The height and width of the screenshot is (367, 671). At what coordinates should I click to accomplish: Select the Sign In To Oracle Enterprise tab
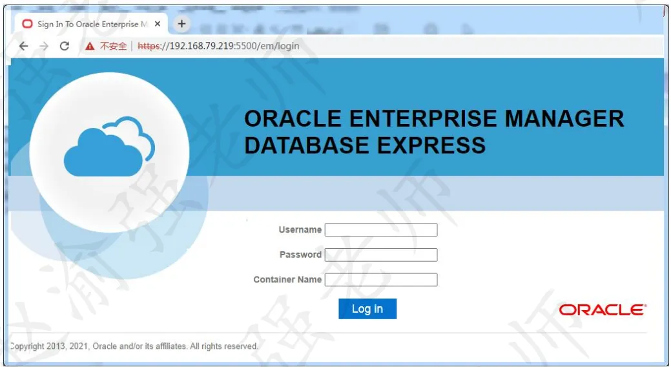pyautogui.click(x=92, y=24)
